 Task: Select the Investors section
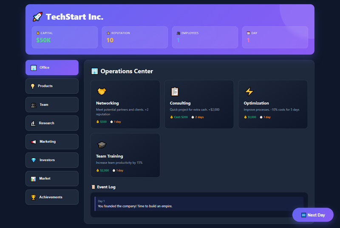[x=52, y=160]
